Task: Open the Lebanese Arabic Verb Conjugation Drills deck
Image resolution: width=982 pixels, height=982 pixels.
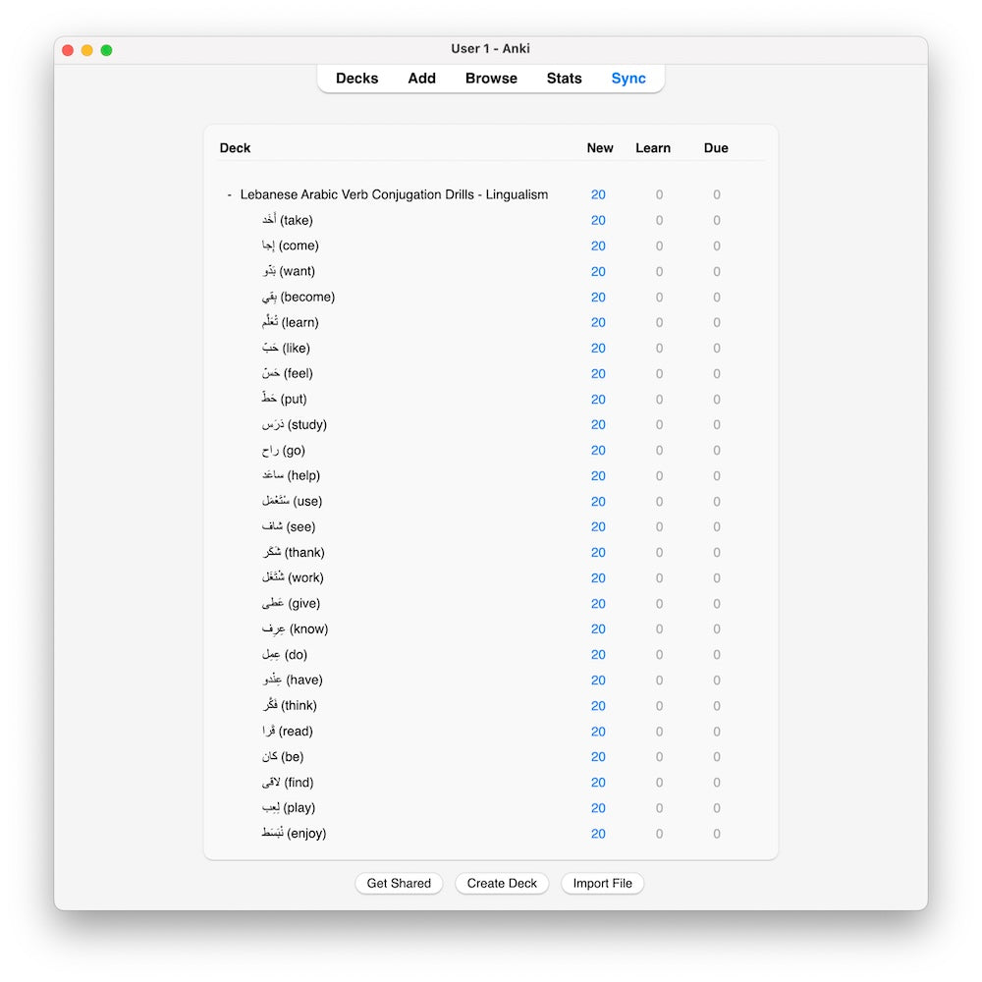Action: click(394, 195)
